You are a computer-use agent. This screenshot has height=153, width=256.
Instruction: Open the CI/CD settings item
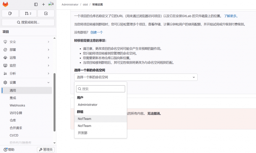pos(27,135)
